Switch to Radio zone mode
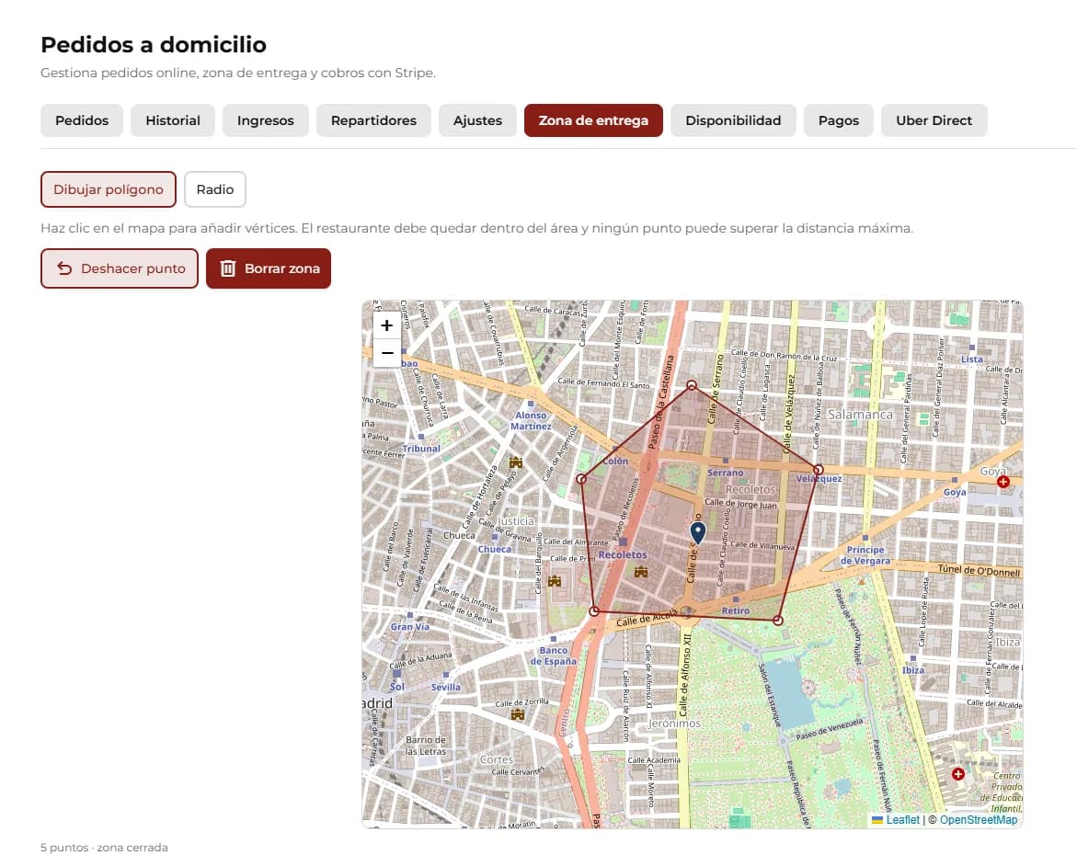The width and height of the screenshot is (1077, 855). (x=215, y=189)
